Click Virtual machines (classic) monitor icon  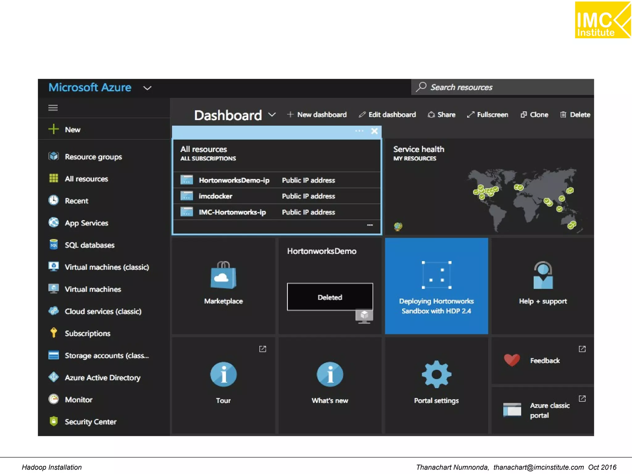coord(54,267)
